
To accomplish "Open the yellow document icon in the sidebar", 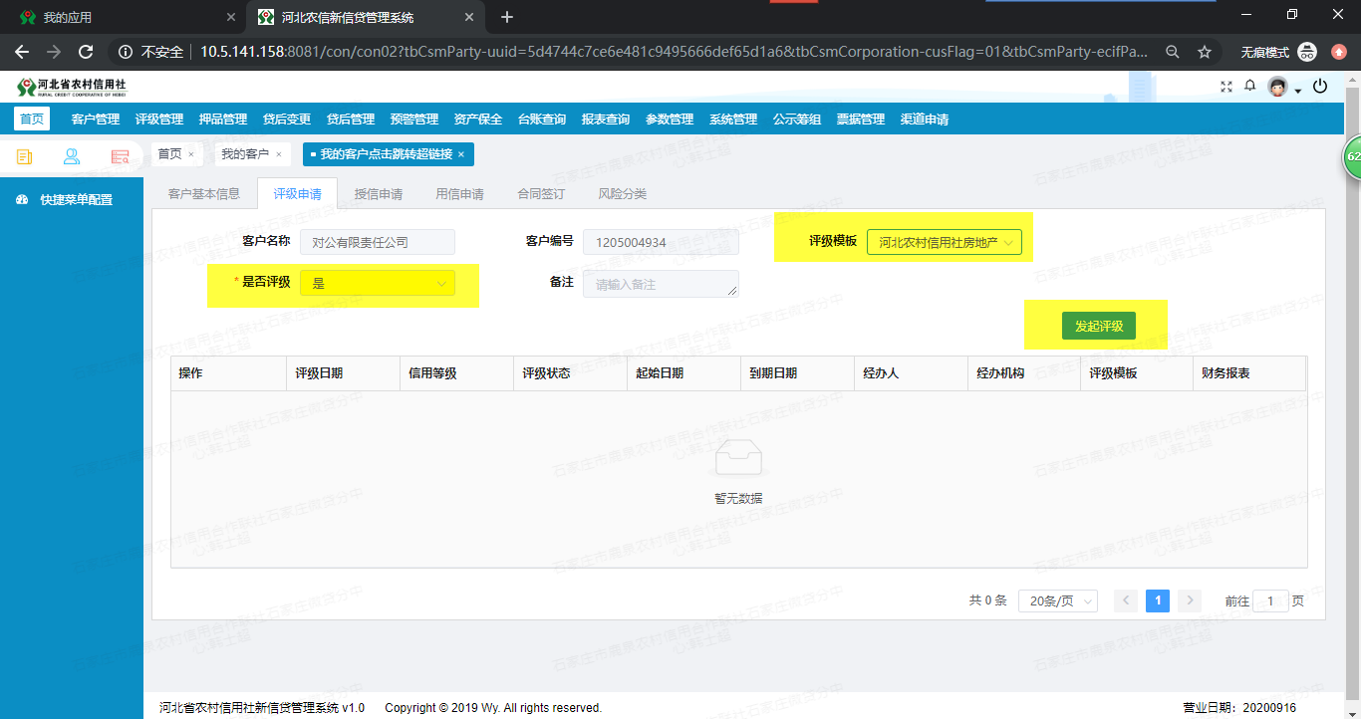I will [x=24, y=156].
